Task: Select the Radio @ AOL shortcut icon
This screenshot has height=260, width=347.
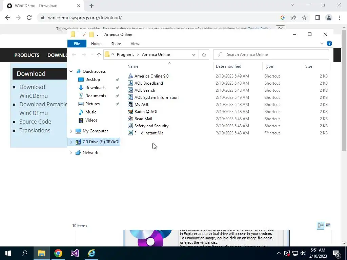Action: 130,111
